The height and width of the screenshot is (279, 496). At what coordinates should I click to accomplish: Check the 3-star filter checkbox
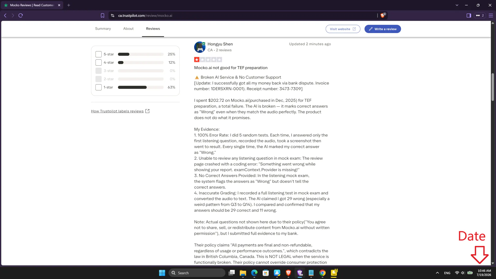[98, 71]
